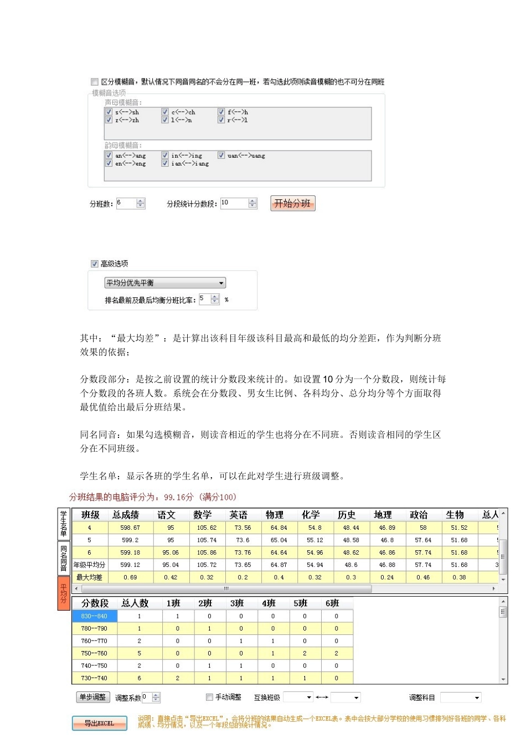Toggle the l<-->n checkbox
Viewport: 526px width, 744px height.
tap(165, 120)
